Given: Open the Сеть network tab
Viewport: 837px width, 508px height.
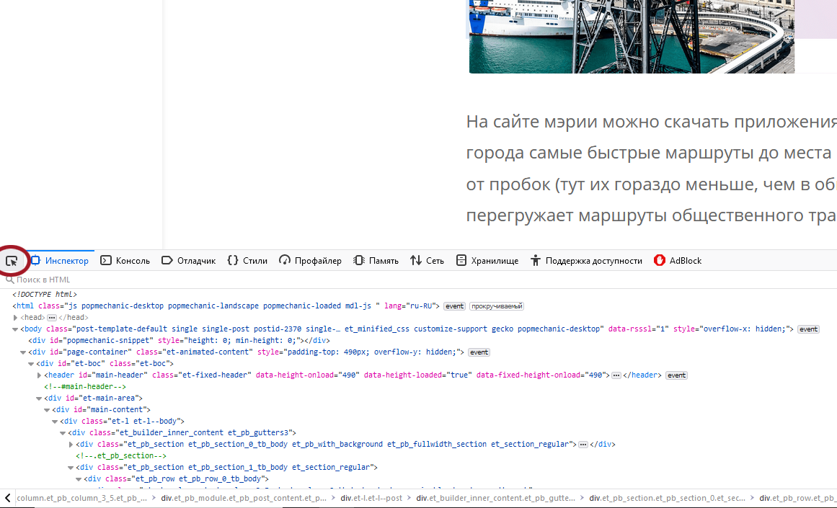Looking at the screenshot, I should coord(427,261).
